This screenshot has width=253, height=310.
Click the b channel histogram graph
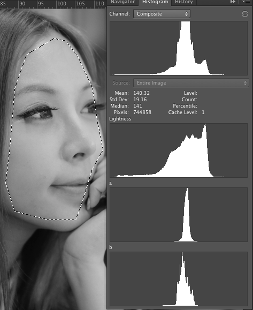tap(179, 279)
